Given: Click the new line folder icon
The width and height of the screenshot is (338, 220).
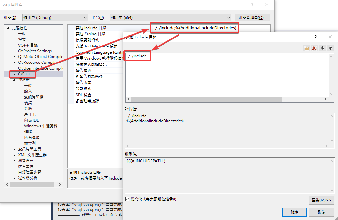Looking at the screenshot, I should pyautogui.click(x=306, y=48).
